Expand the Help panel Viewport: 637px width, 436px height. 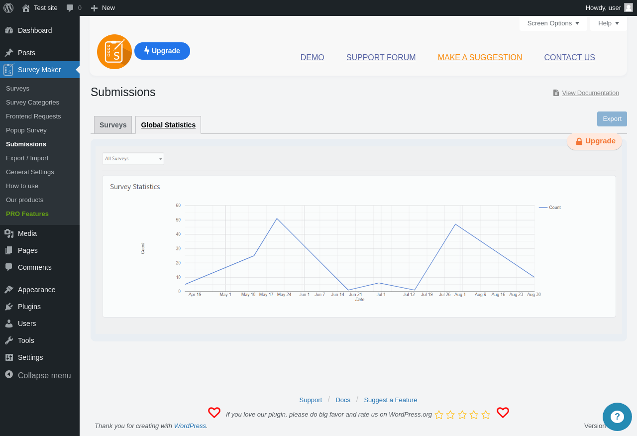tap(609, 23)
